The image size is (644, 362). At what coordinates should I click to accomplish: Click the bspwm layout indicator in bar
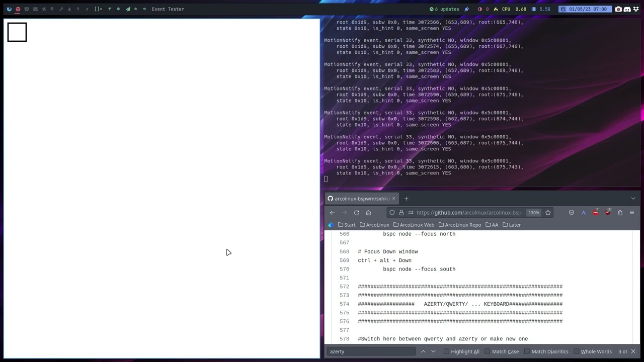[x=98, y=9]
